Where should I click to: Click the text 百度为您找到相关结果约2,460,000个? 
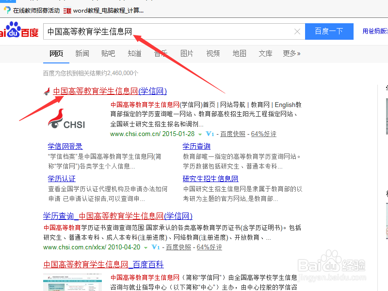pos(91,73)
